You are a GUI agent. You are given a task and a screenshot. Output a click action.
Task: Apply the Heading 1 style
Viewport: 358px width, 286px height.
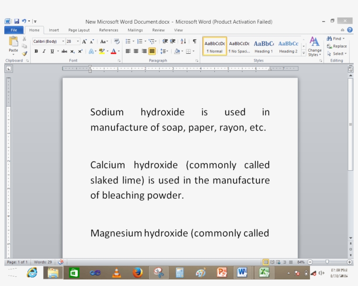pyautogui.click(x=263, y=45)
